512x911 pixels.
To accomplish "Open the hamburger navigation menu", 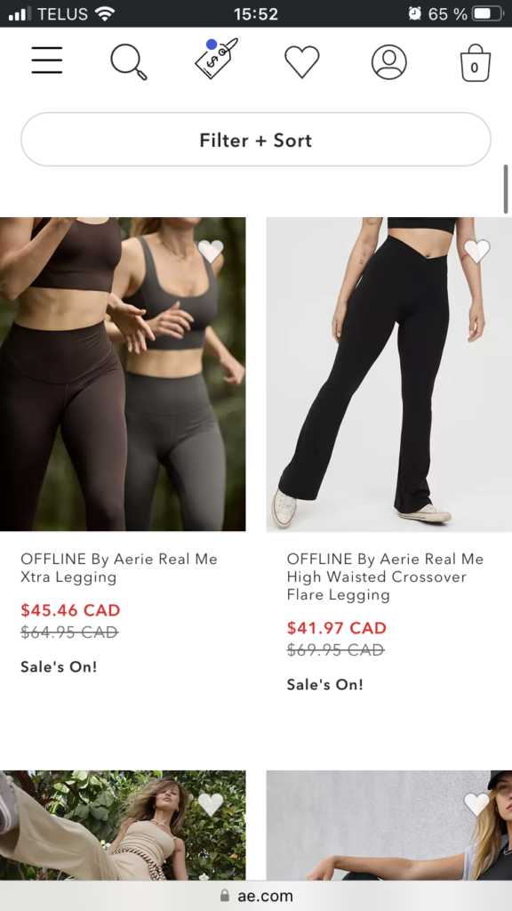I will 47,61.
